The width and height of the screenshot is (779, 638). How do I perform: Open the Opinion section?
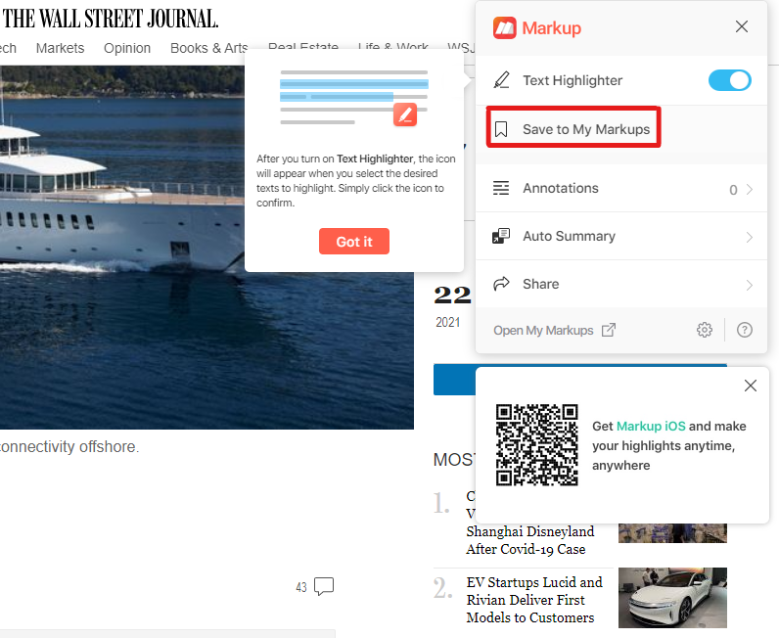pos(127,48)
